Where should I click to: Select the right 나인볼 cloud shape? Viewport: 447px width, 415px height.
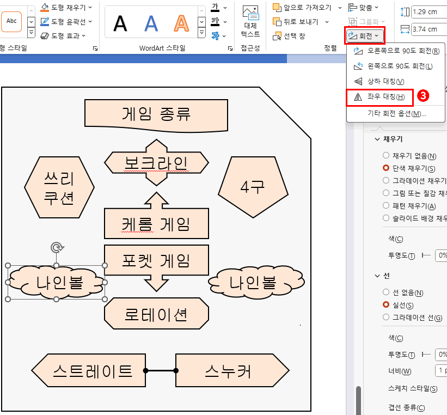pos(256,283)
